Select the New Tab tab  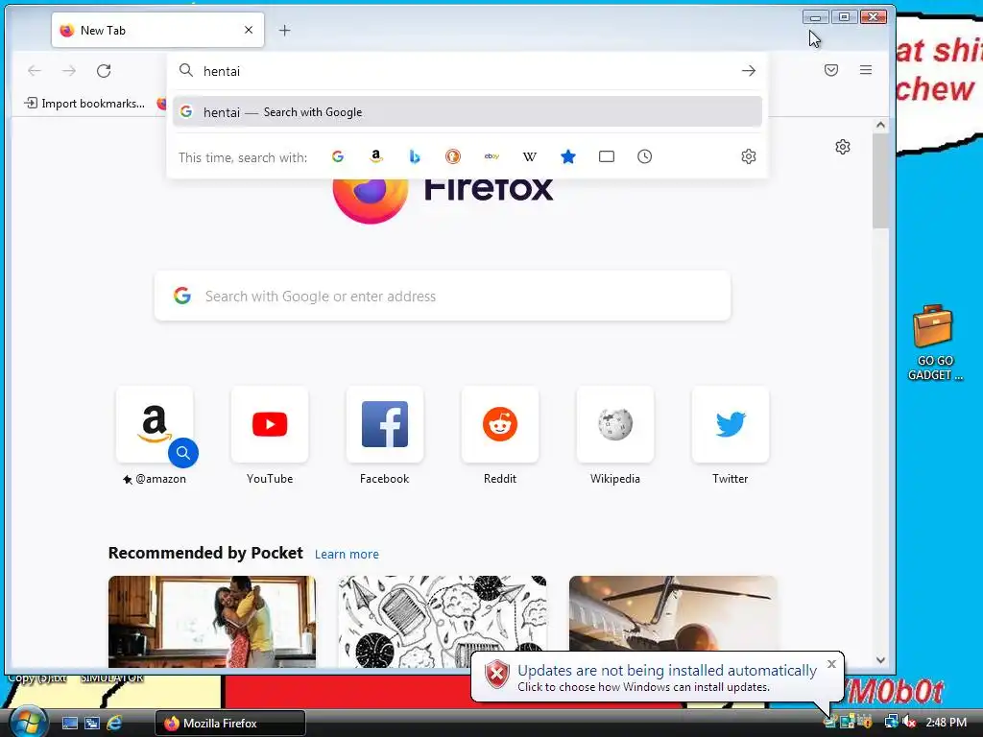click(x=158, y=30)
